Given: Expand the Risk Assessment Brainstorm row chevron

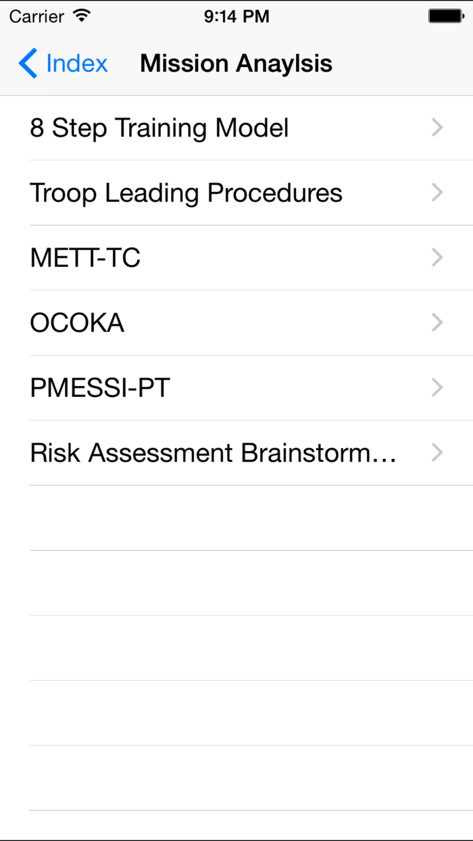Looking at the screenshot, I should tap(437, 453).
